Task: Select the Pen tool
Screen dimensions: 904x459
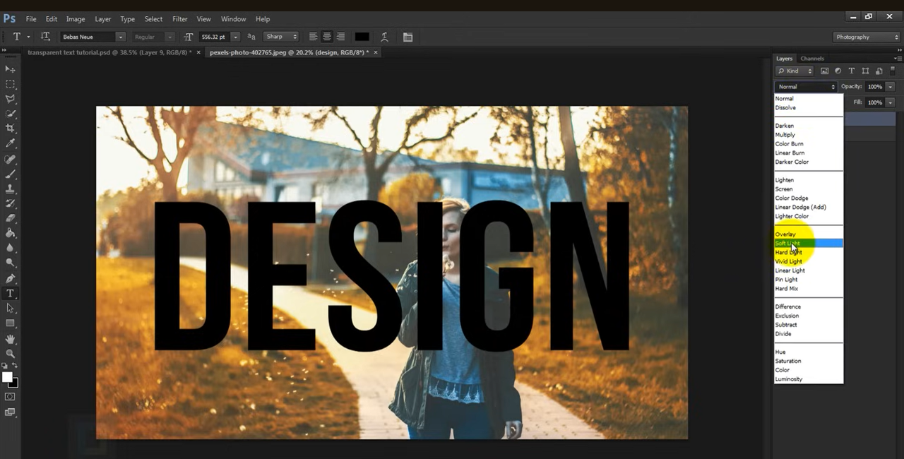Action: click(x=10, y=279)
